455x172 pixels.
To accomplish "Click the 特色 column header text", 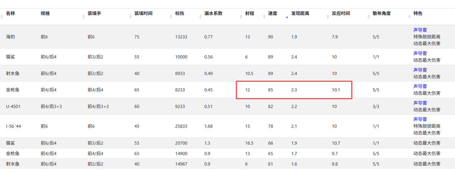I will 418,13.
